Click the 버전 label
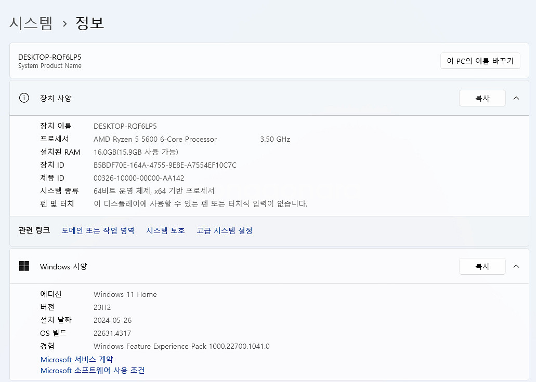 click(47, 307)
